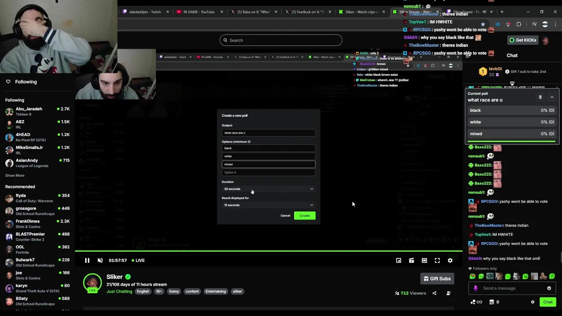
Task: Open the browser three-dot menu
Action: (x=556, y=24)
